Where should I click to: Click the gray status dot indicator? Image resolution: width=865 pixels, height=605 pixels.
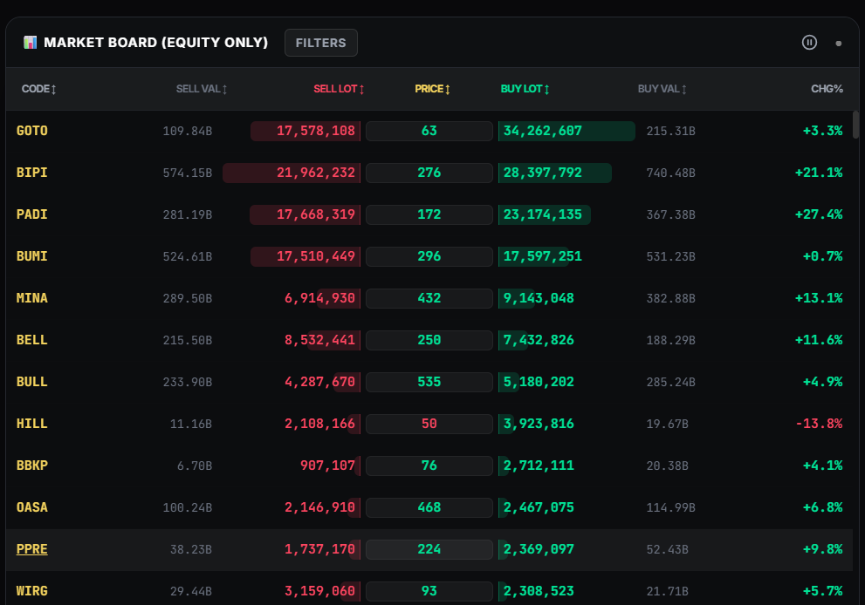coord(839,43)
